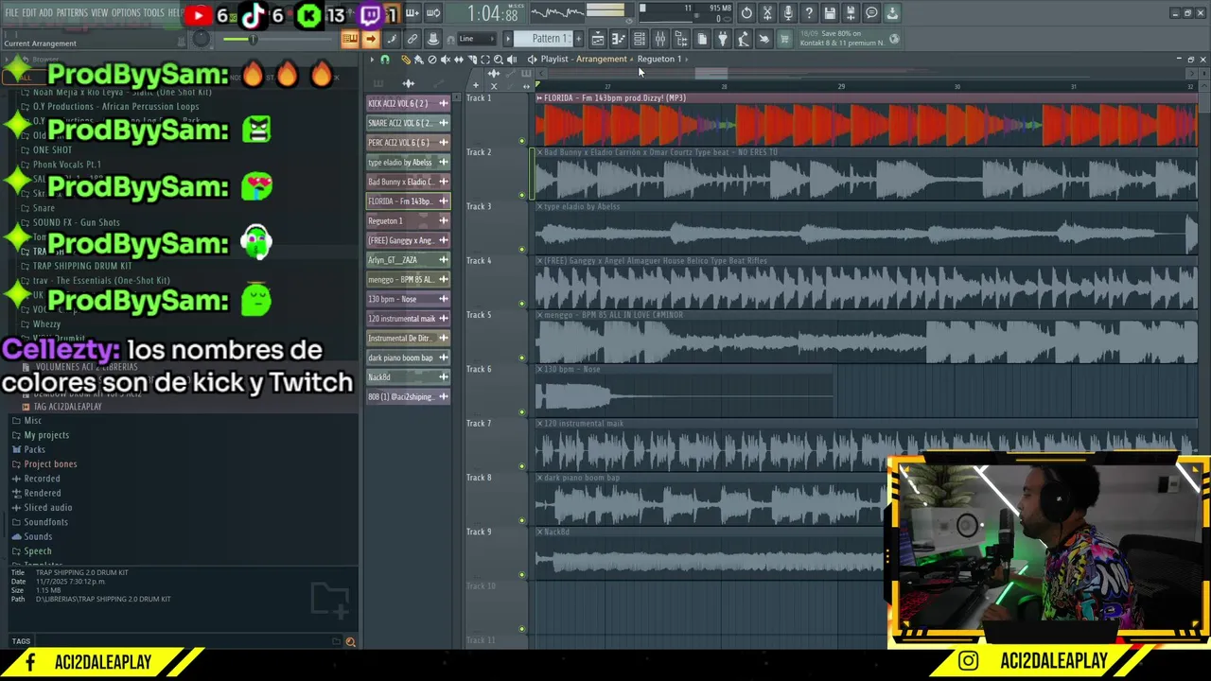Viewport: 1211px width, 681px height.
Task: Select the SNARE ACI2 VOL 6 clip
Action: pos(409,123)
